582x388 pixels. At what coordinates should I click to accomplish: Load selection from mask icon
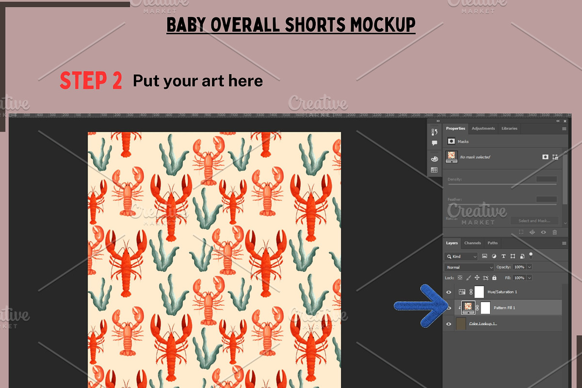521,232
